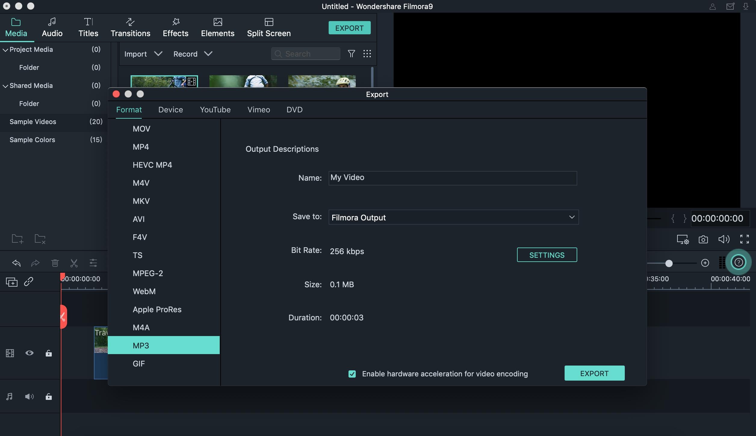Click the EXPORT button
756x436 pixels.
point(594,372)
